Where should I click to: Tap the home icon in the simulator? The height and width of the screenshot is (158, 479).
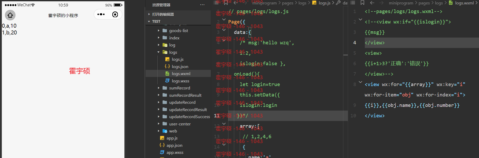pos(10,15)
